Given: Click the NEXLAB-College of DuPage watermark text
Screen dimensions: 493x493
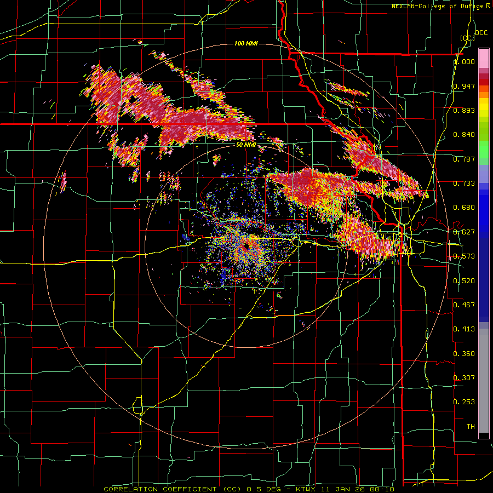Looking at the screenshot, I should pyautogui.click(x=441, y=6).
